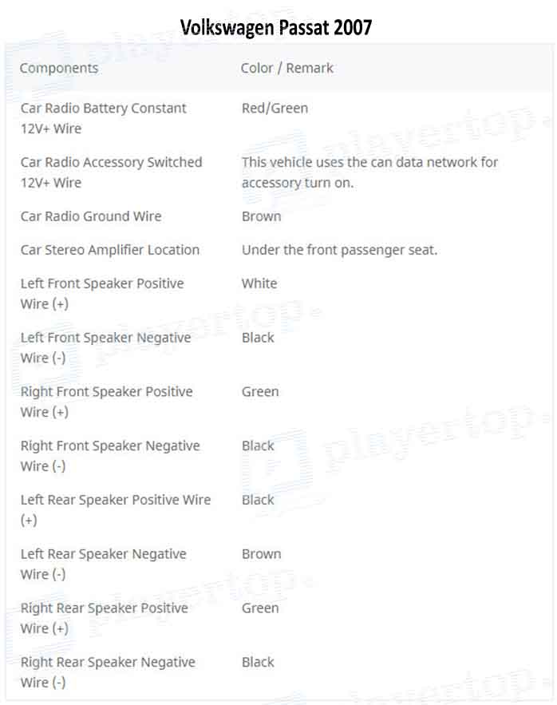
Task: Select Right Front Speaker Negative Wire label
Action: [x=110, y=456]
